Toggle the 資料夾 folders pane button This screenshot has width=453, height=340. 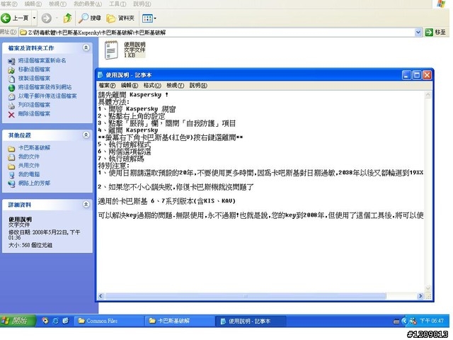coord(120,18)
